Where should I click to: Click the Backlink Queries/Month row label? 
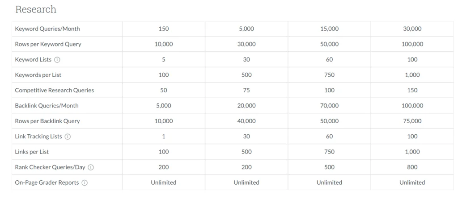[x=47, y=106]
